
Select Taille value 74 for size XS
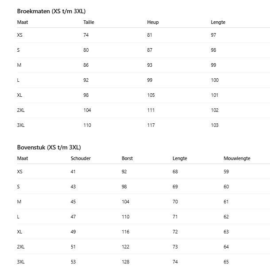coord(86,35)
